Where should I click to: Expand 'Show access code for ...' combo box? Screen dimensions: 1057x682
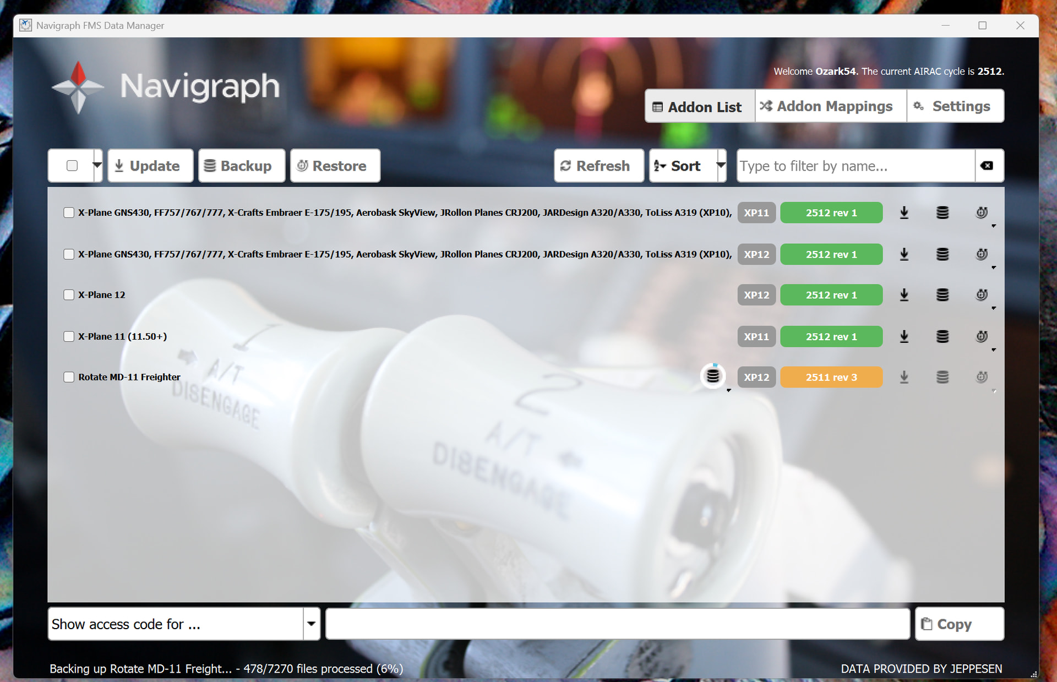[x=311, y=624]
